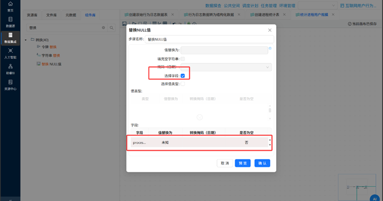
Task: Click the up arrow at the 字段 row's right edge
Action: pyautogui.click(x=270, y=140)
